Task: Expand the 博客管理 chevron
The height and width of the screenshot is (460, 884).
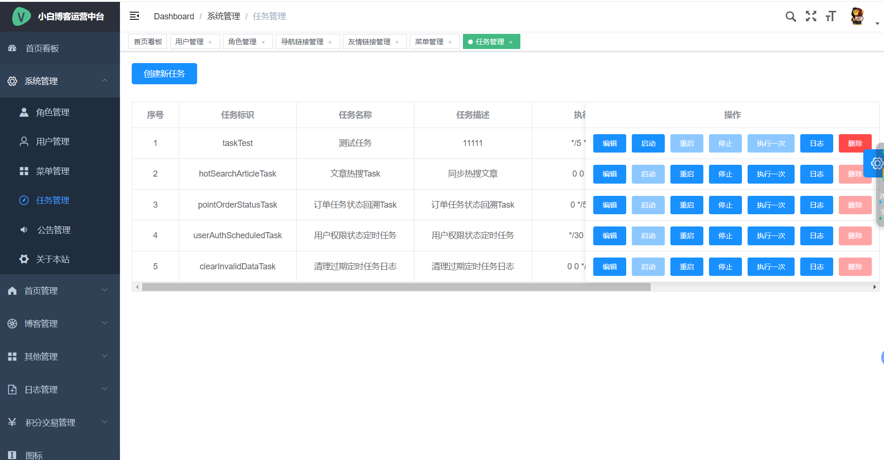Action: (x=105, y=323)
